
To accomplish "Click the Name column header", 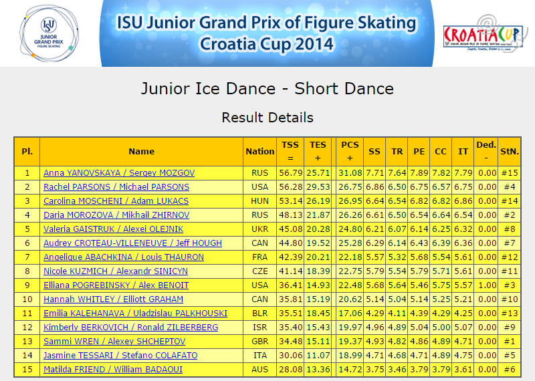I will (x=141, y=152).
